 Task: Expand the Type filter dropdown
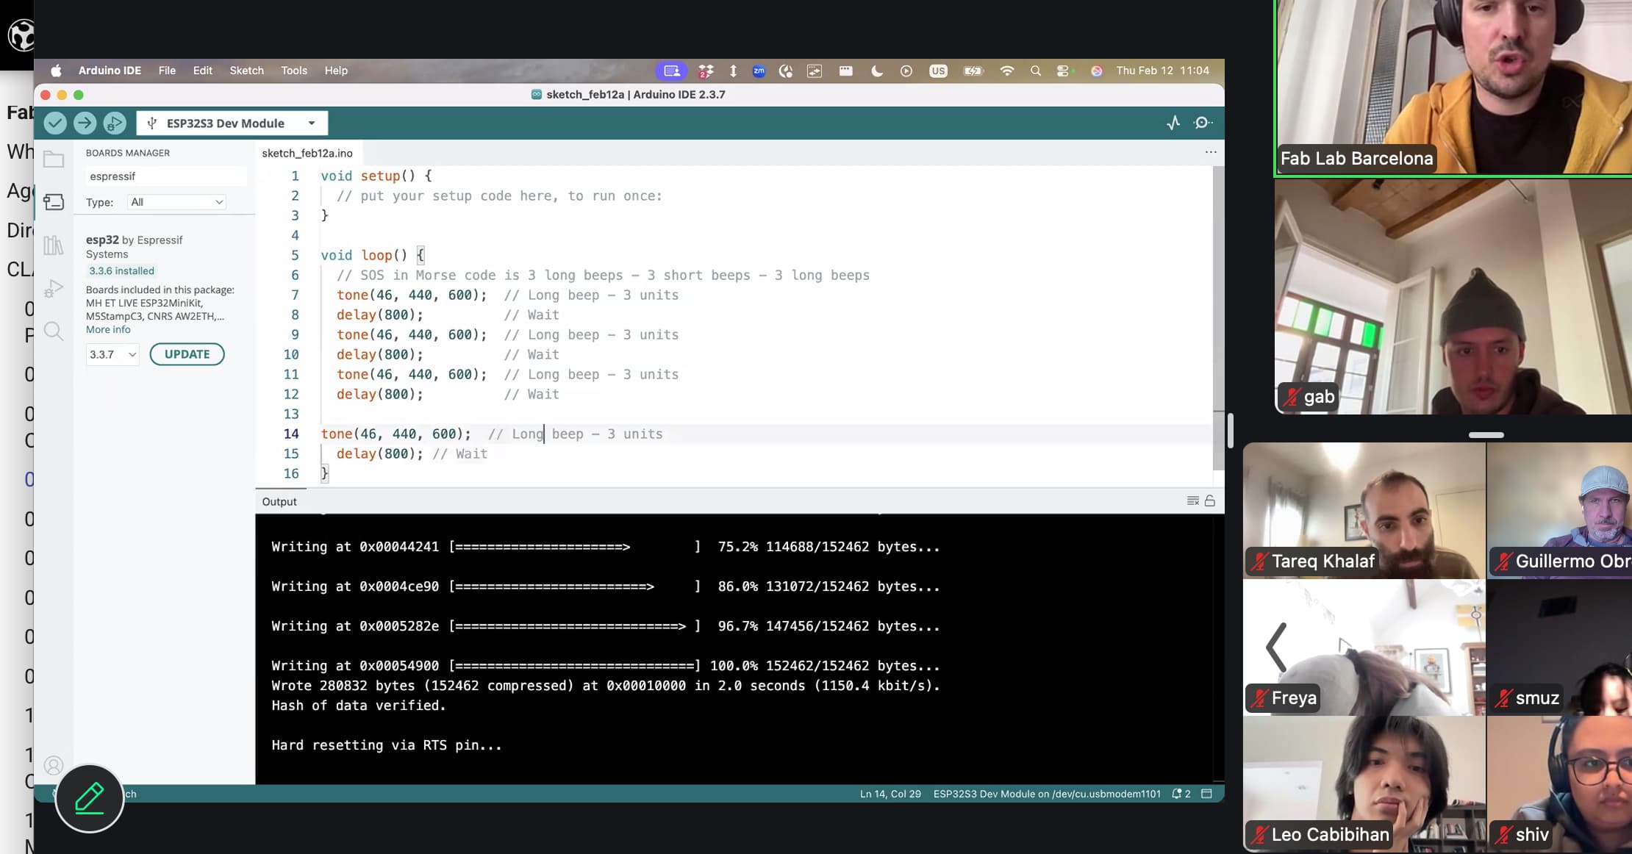point(176,202)
